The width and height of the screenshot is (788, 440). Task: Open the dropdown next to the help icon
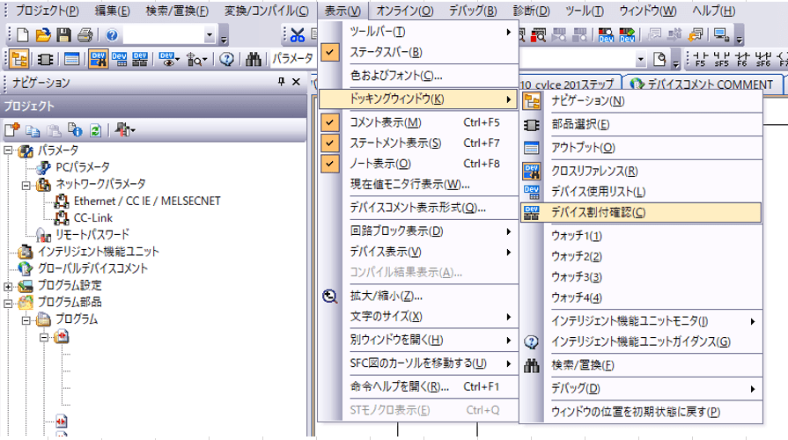point(210,35)
